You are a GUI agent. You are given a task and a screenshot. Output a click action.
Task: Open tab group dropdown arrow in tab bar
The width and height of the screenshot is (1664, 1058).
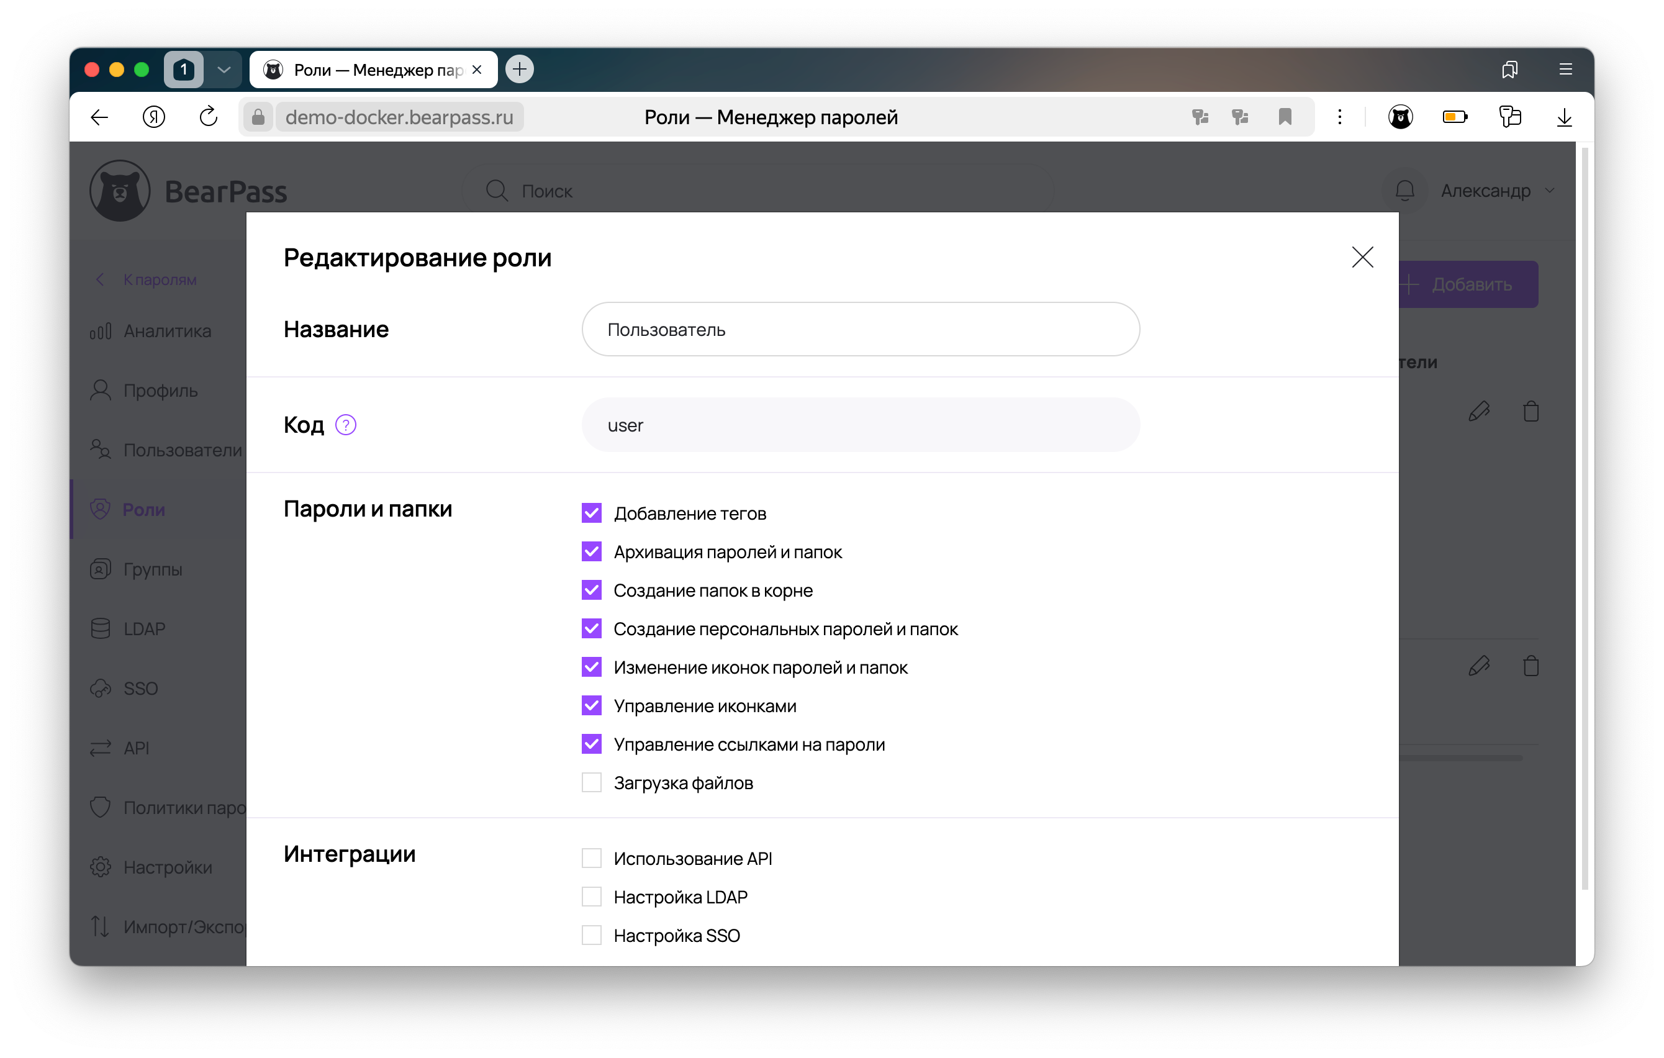coord(224,70)
